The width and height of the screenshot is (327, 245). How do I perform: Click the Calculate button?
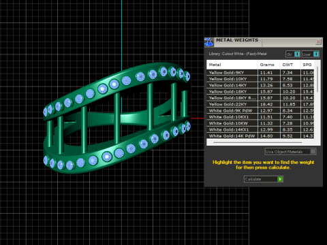[264, 179]
